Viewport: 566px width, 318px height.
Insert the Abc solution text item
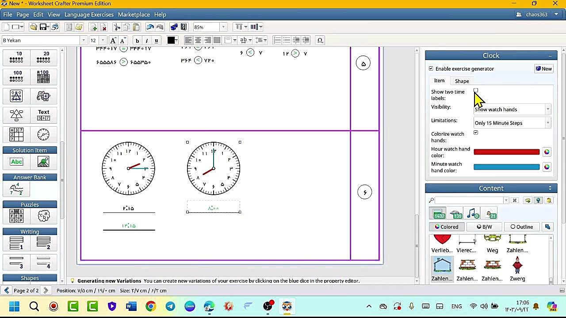tap(16, 162)
